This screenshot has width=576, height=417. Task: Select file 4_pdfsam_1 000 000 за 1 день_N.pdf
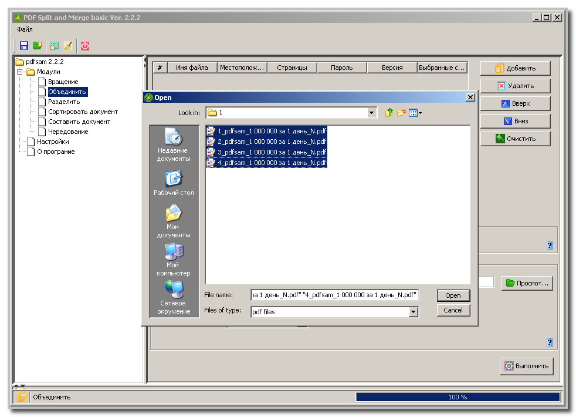coord(266,163)
